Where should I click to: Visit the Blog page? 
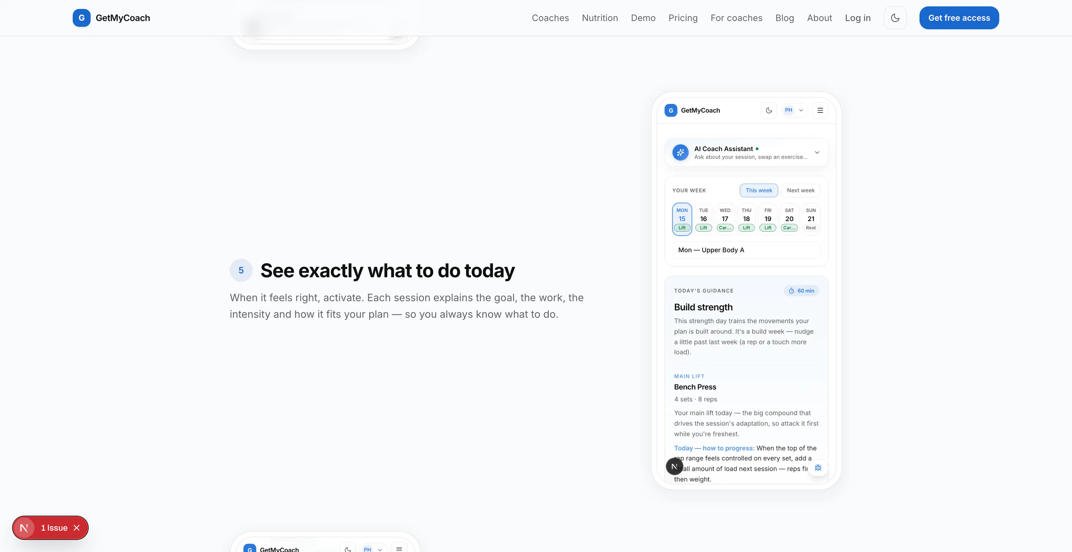(785, 18)
